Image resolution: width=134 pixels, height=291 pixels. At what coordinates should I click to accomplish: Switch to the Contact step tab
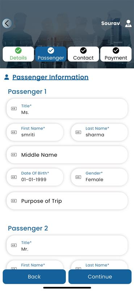click(83, 54)
